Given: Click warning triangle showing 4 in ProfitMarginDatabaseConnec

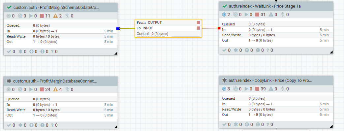Looking at the screenshot, I should click(55, 89).
